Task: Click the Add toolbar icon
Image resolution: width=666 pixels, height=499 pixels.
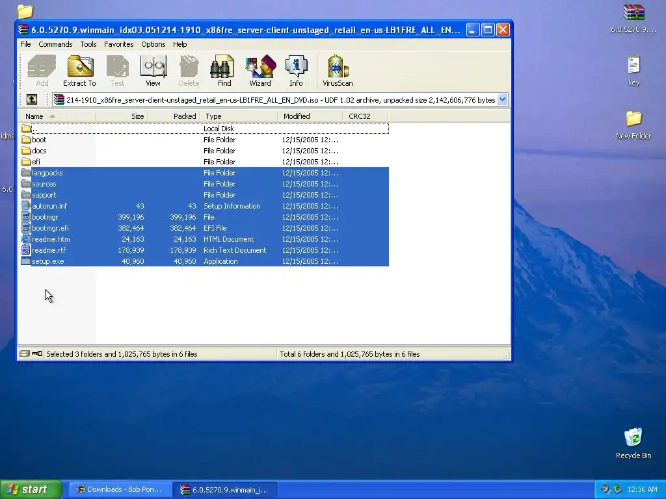Action: (x=42, y=70)
